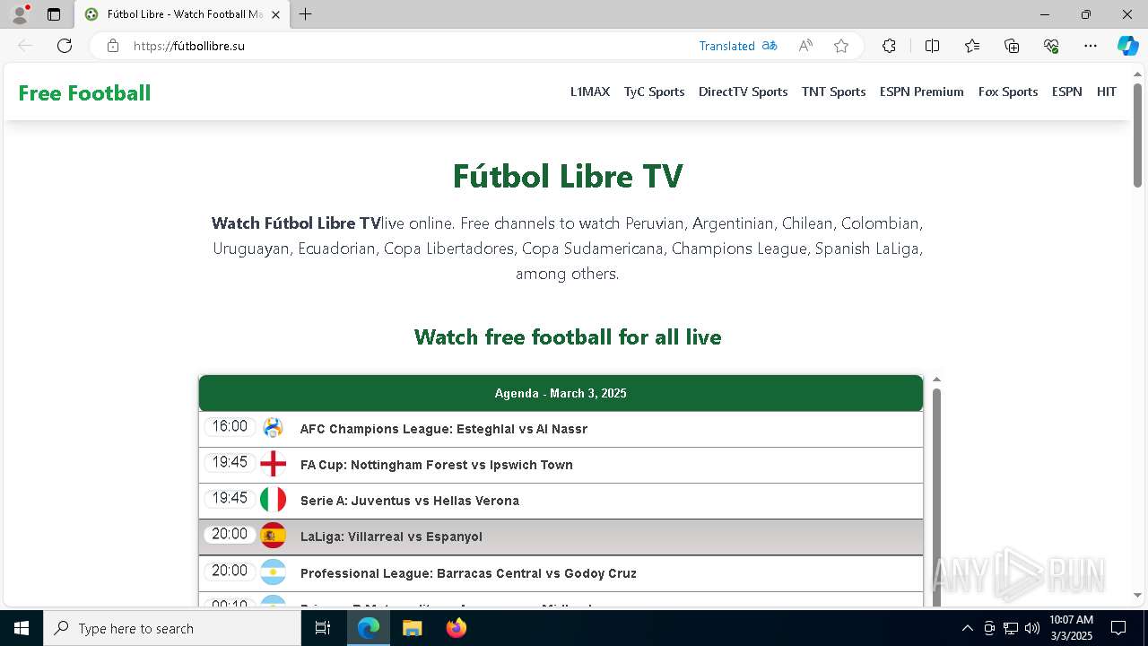Show translate options icon
Image resolution: width=1148 pixels, height=646 pixels.
click(770, 46)
